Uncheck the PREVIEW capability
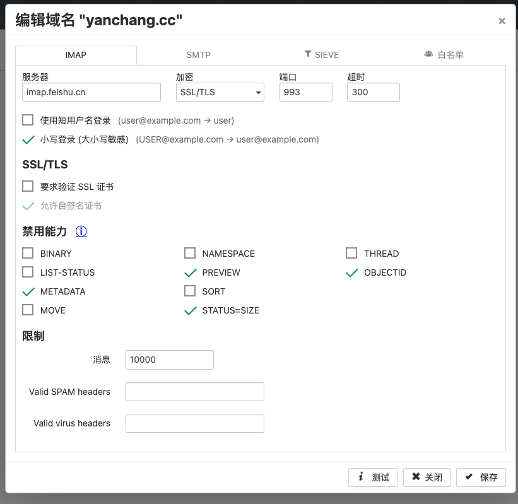 [190, 273]
